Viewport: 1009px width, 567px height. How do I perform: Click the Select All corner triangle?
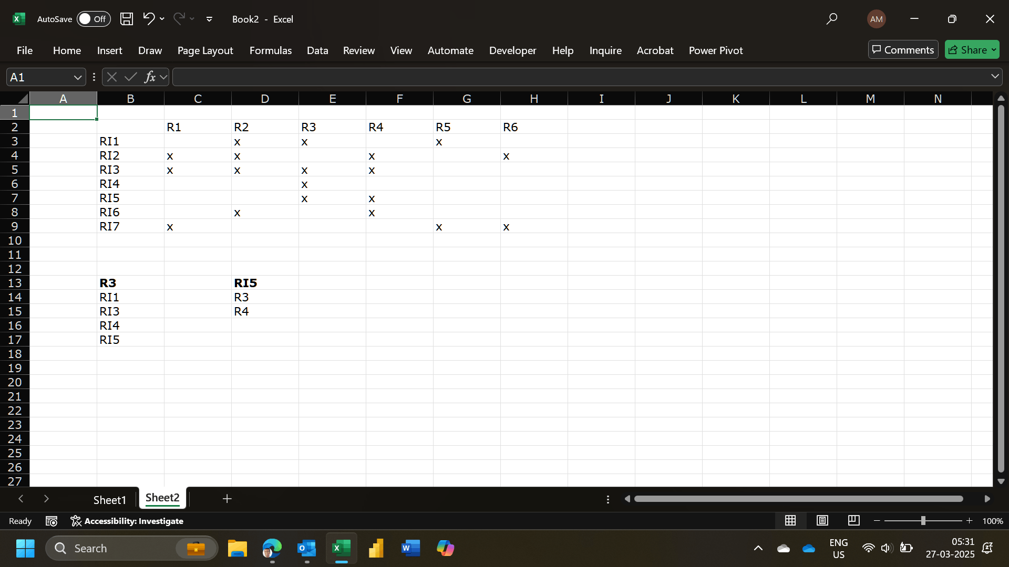[22, 99]
